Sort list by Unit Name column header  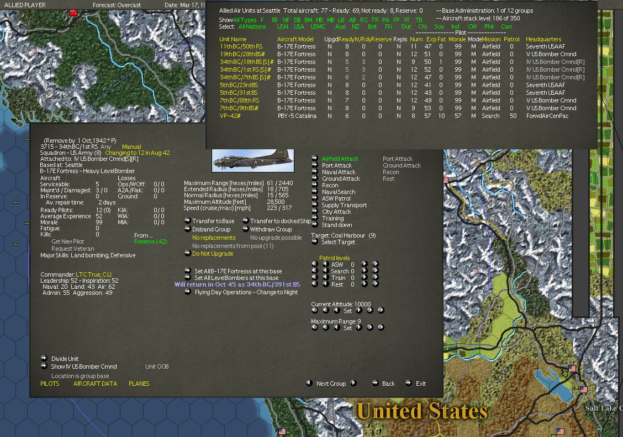[233, 39]
